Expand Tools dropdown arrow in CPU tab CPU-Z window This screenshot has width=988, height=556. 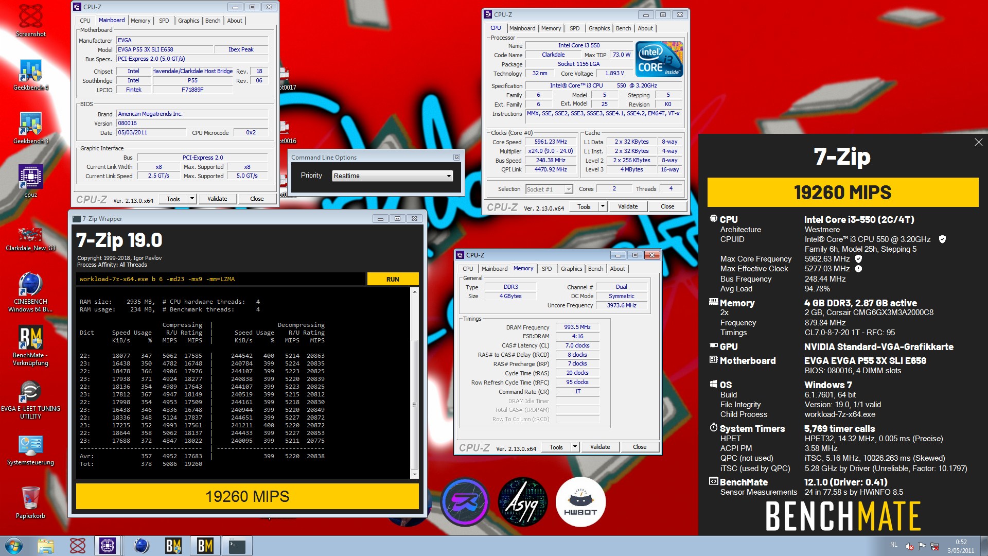tap(603, 206)
